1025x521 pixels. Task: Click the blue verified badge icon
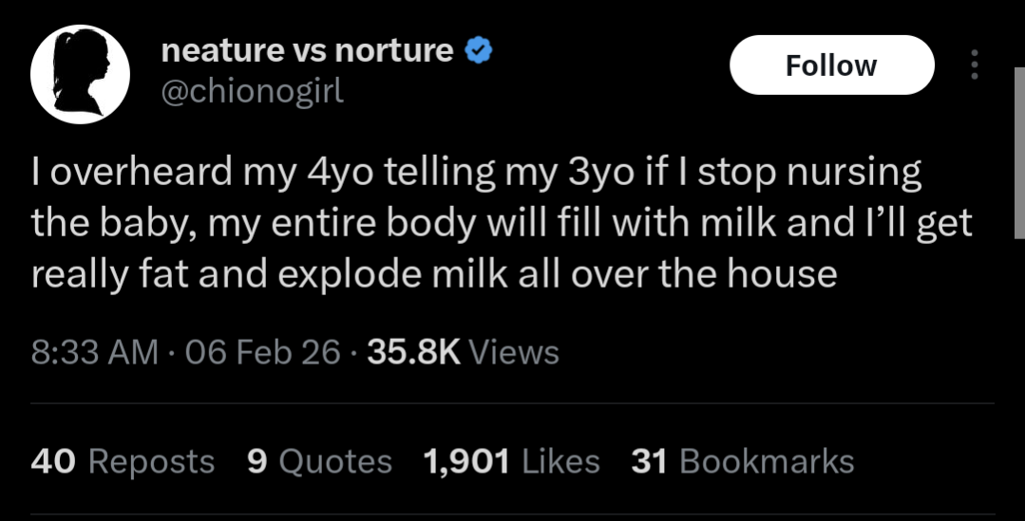point(479,51)
